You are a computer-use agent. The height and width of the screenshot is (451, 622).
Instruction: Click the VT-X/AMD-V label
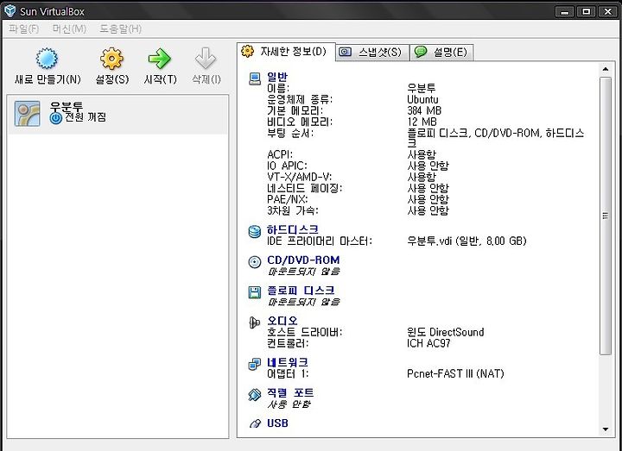pyautogui.click(x=300, y=177)
